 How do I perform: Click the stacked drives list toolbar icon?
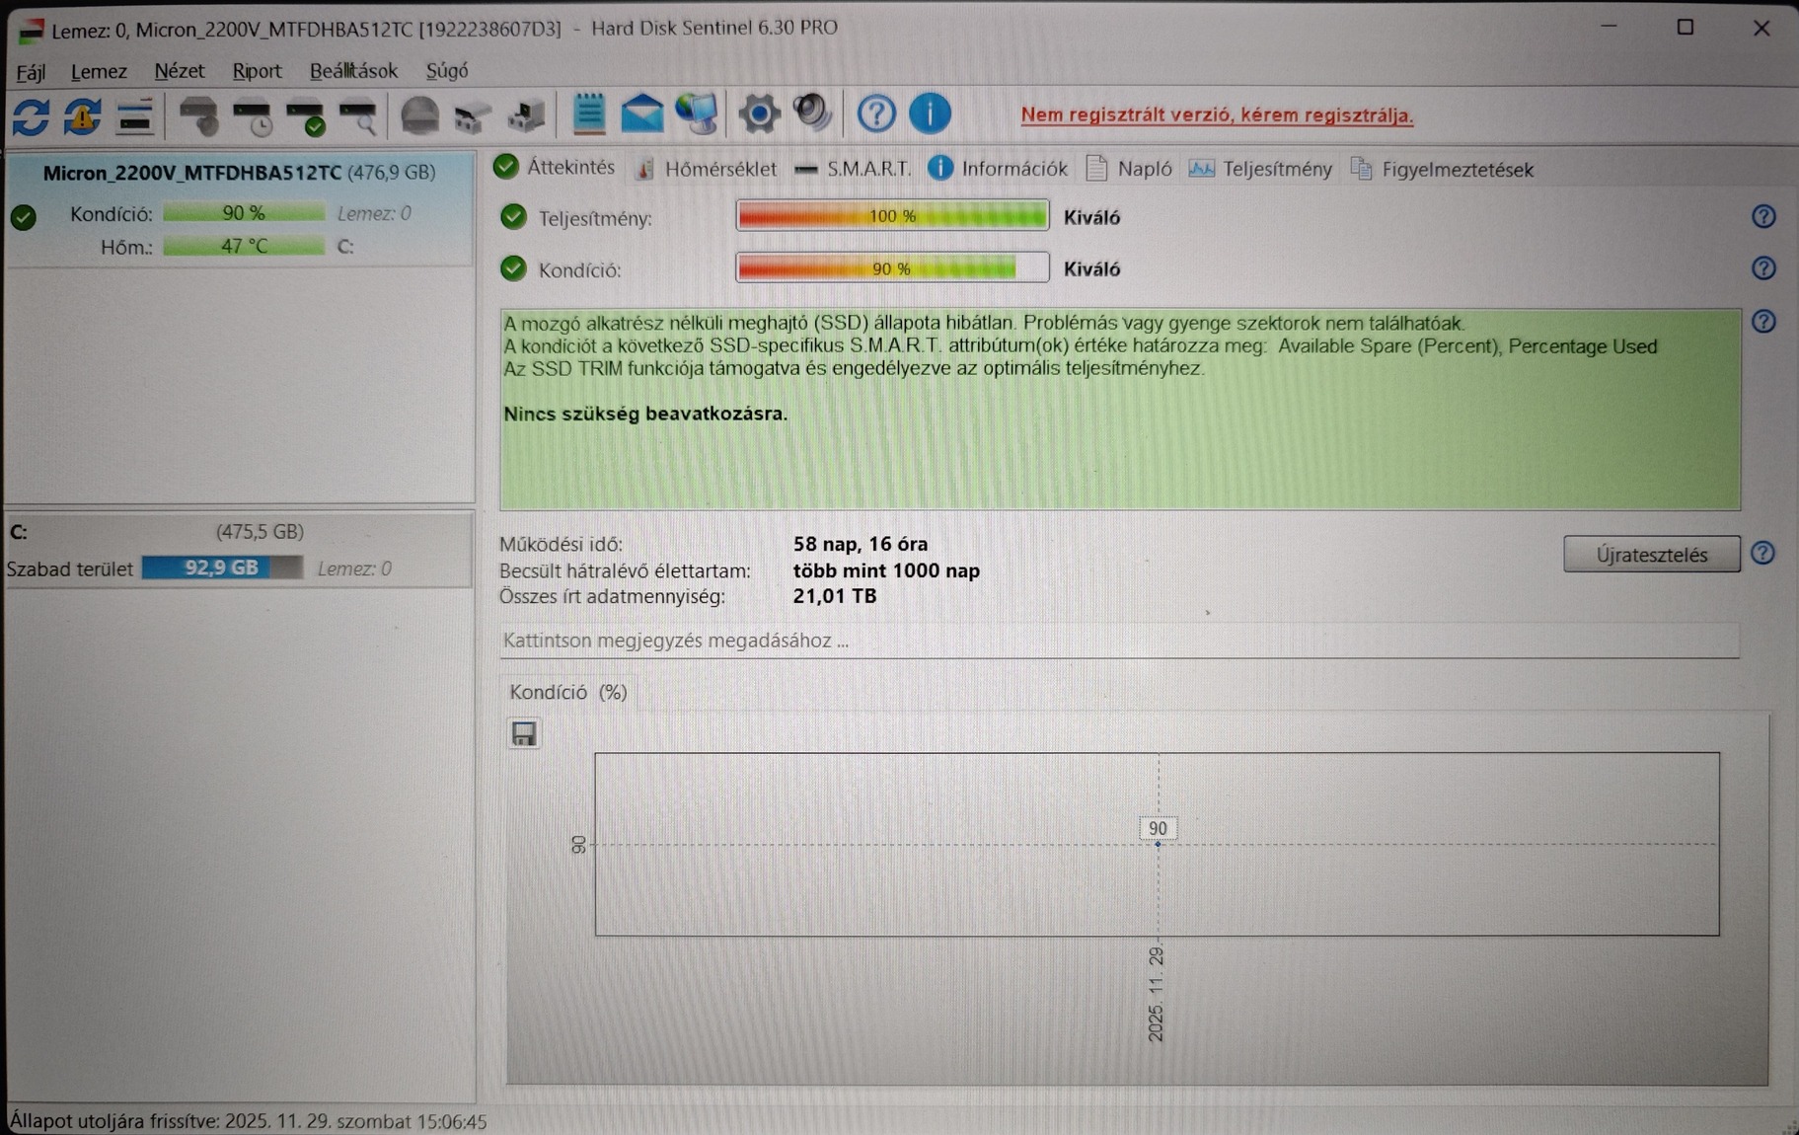tap(135, 116)
